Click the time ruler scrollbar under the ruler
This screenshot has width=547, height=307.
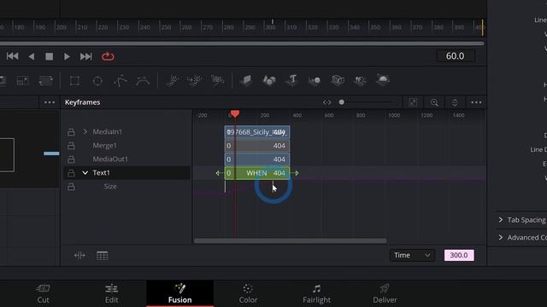241,43
